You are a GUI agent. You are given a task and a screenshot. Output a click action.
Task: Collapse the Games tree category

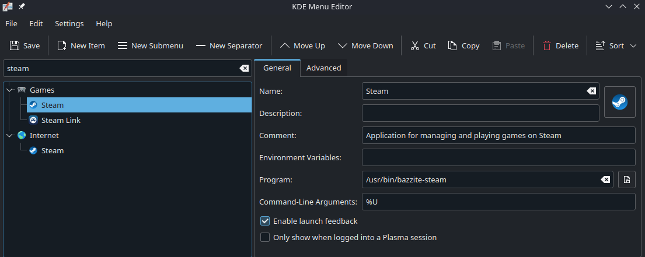tap(9, 90)
